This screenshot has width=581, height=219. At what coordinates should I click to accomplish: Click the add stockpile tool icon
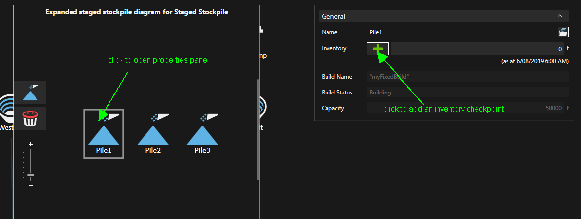click(x=30, y=93)
